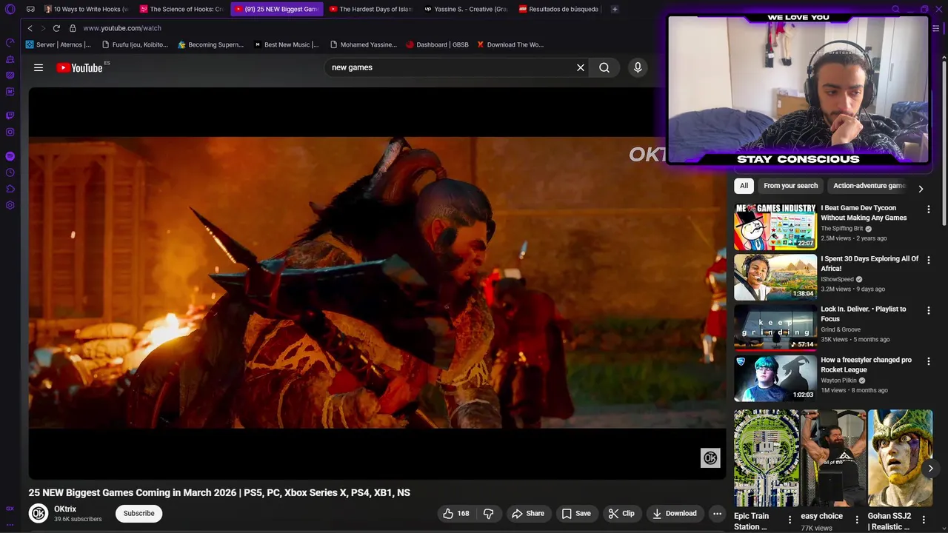The height and width of the screenshot is (533, 948).
Task: Reload the current page
Action: pos(56,28)
